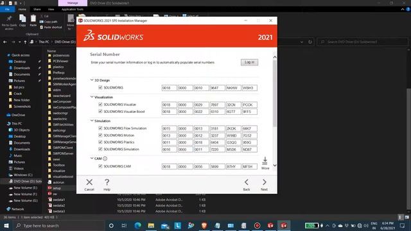Open the CAM info circle icon
The height and width of the screenshot is (231, 411).
[105, 158]
